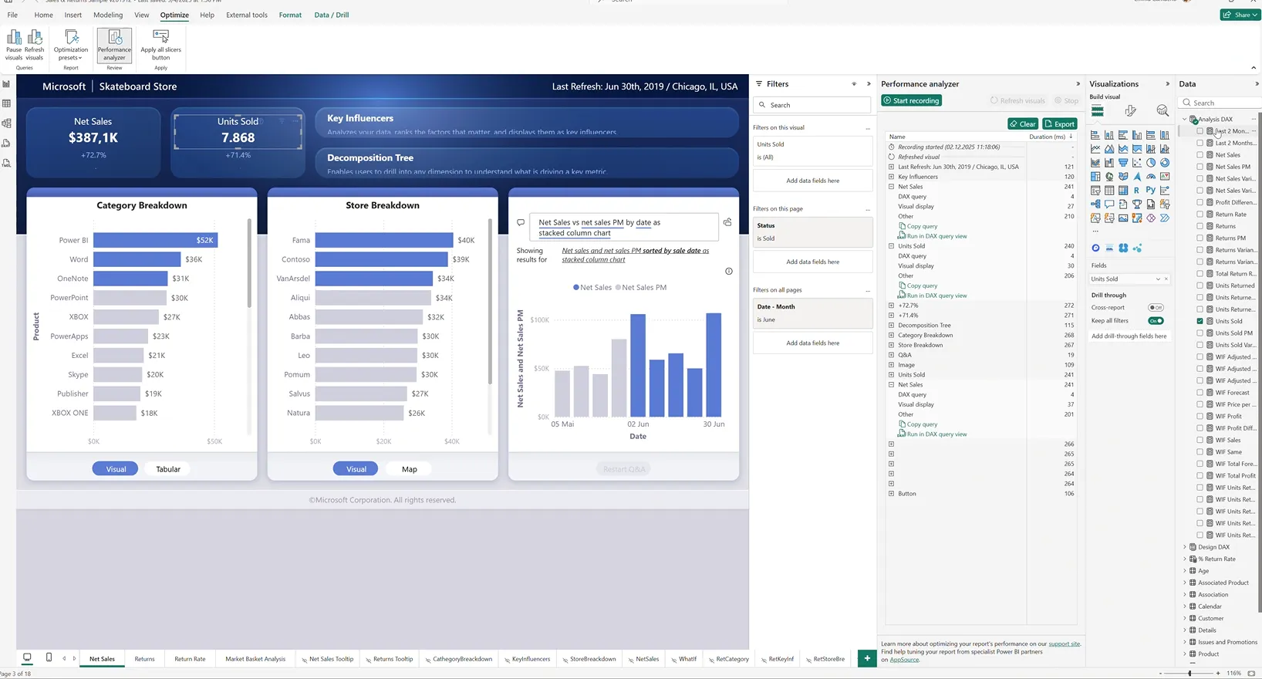Uncheck the Units Sold field checkbox
The height and width of the screenshot is (679, 1262).
click(x=1200, y=321)
